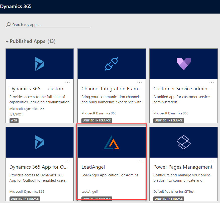Click the Customer Service admin title
The height and width of the screenshot is (203, 220).
[x=183, y=89]
